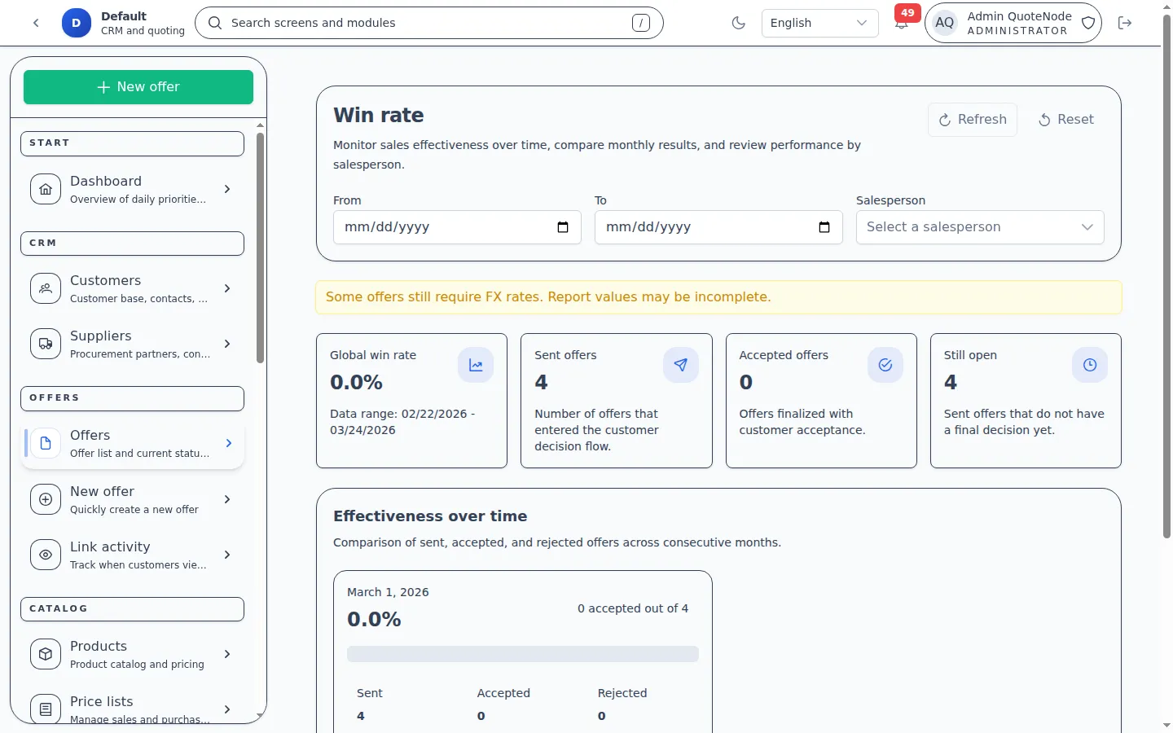Click the Suppliers truck icon
This screenshot has height=733, width=1173.
click(46, 344)
